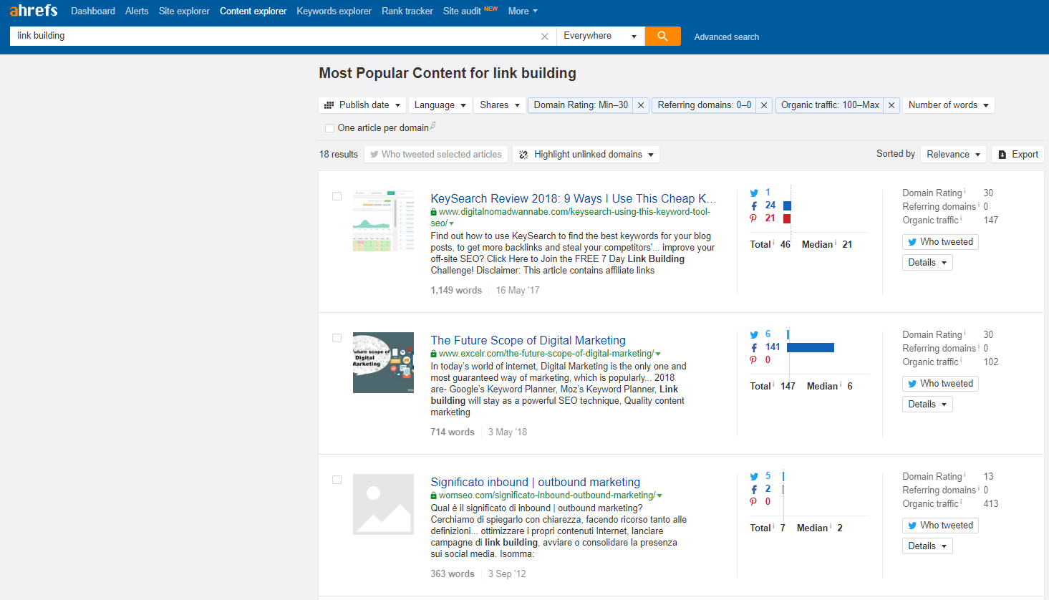Screen dimensions: 1049x600
Task: Expand URL arrow after digitalnomadwannabe link
Action: coord(451,224)
